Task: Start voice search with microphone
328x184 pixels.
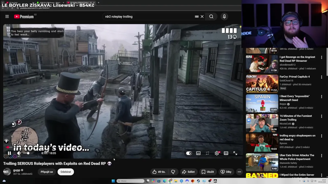Action: coord(224,17)
